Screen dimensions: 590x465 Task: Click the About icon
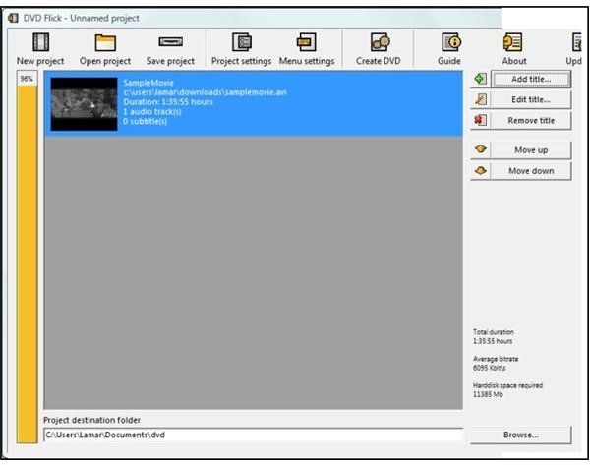513,42
